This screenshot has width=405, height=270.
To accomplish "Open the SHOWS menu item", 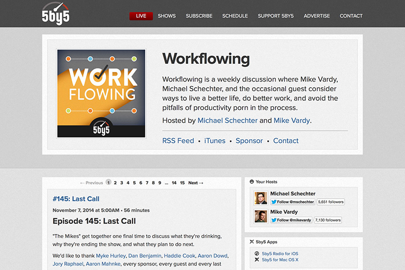I will click(167, 16).
